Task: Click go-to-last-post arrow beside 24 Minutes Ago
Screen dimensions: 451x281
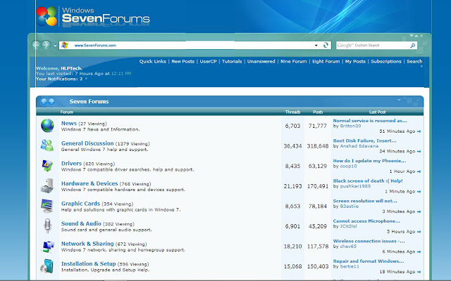Action: point(419,152)
